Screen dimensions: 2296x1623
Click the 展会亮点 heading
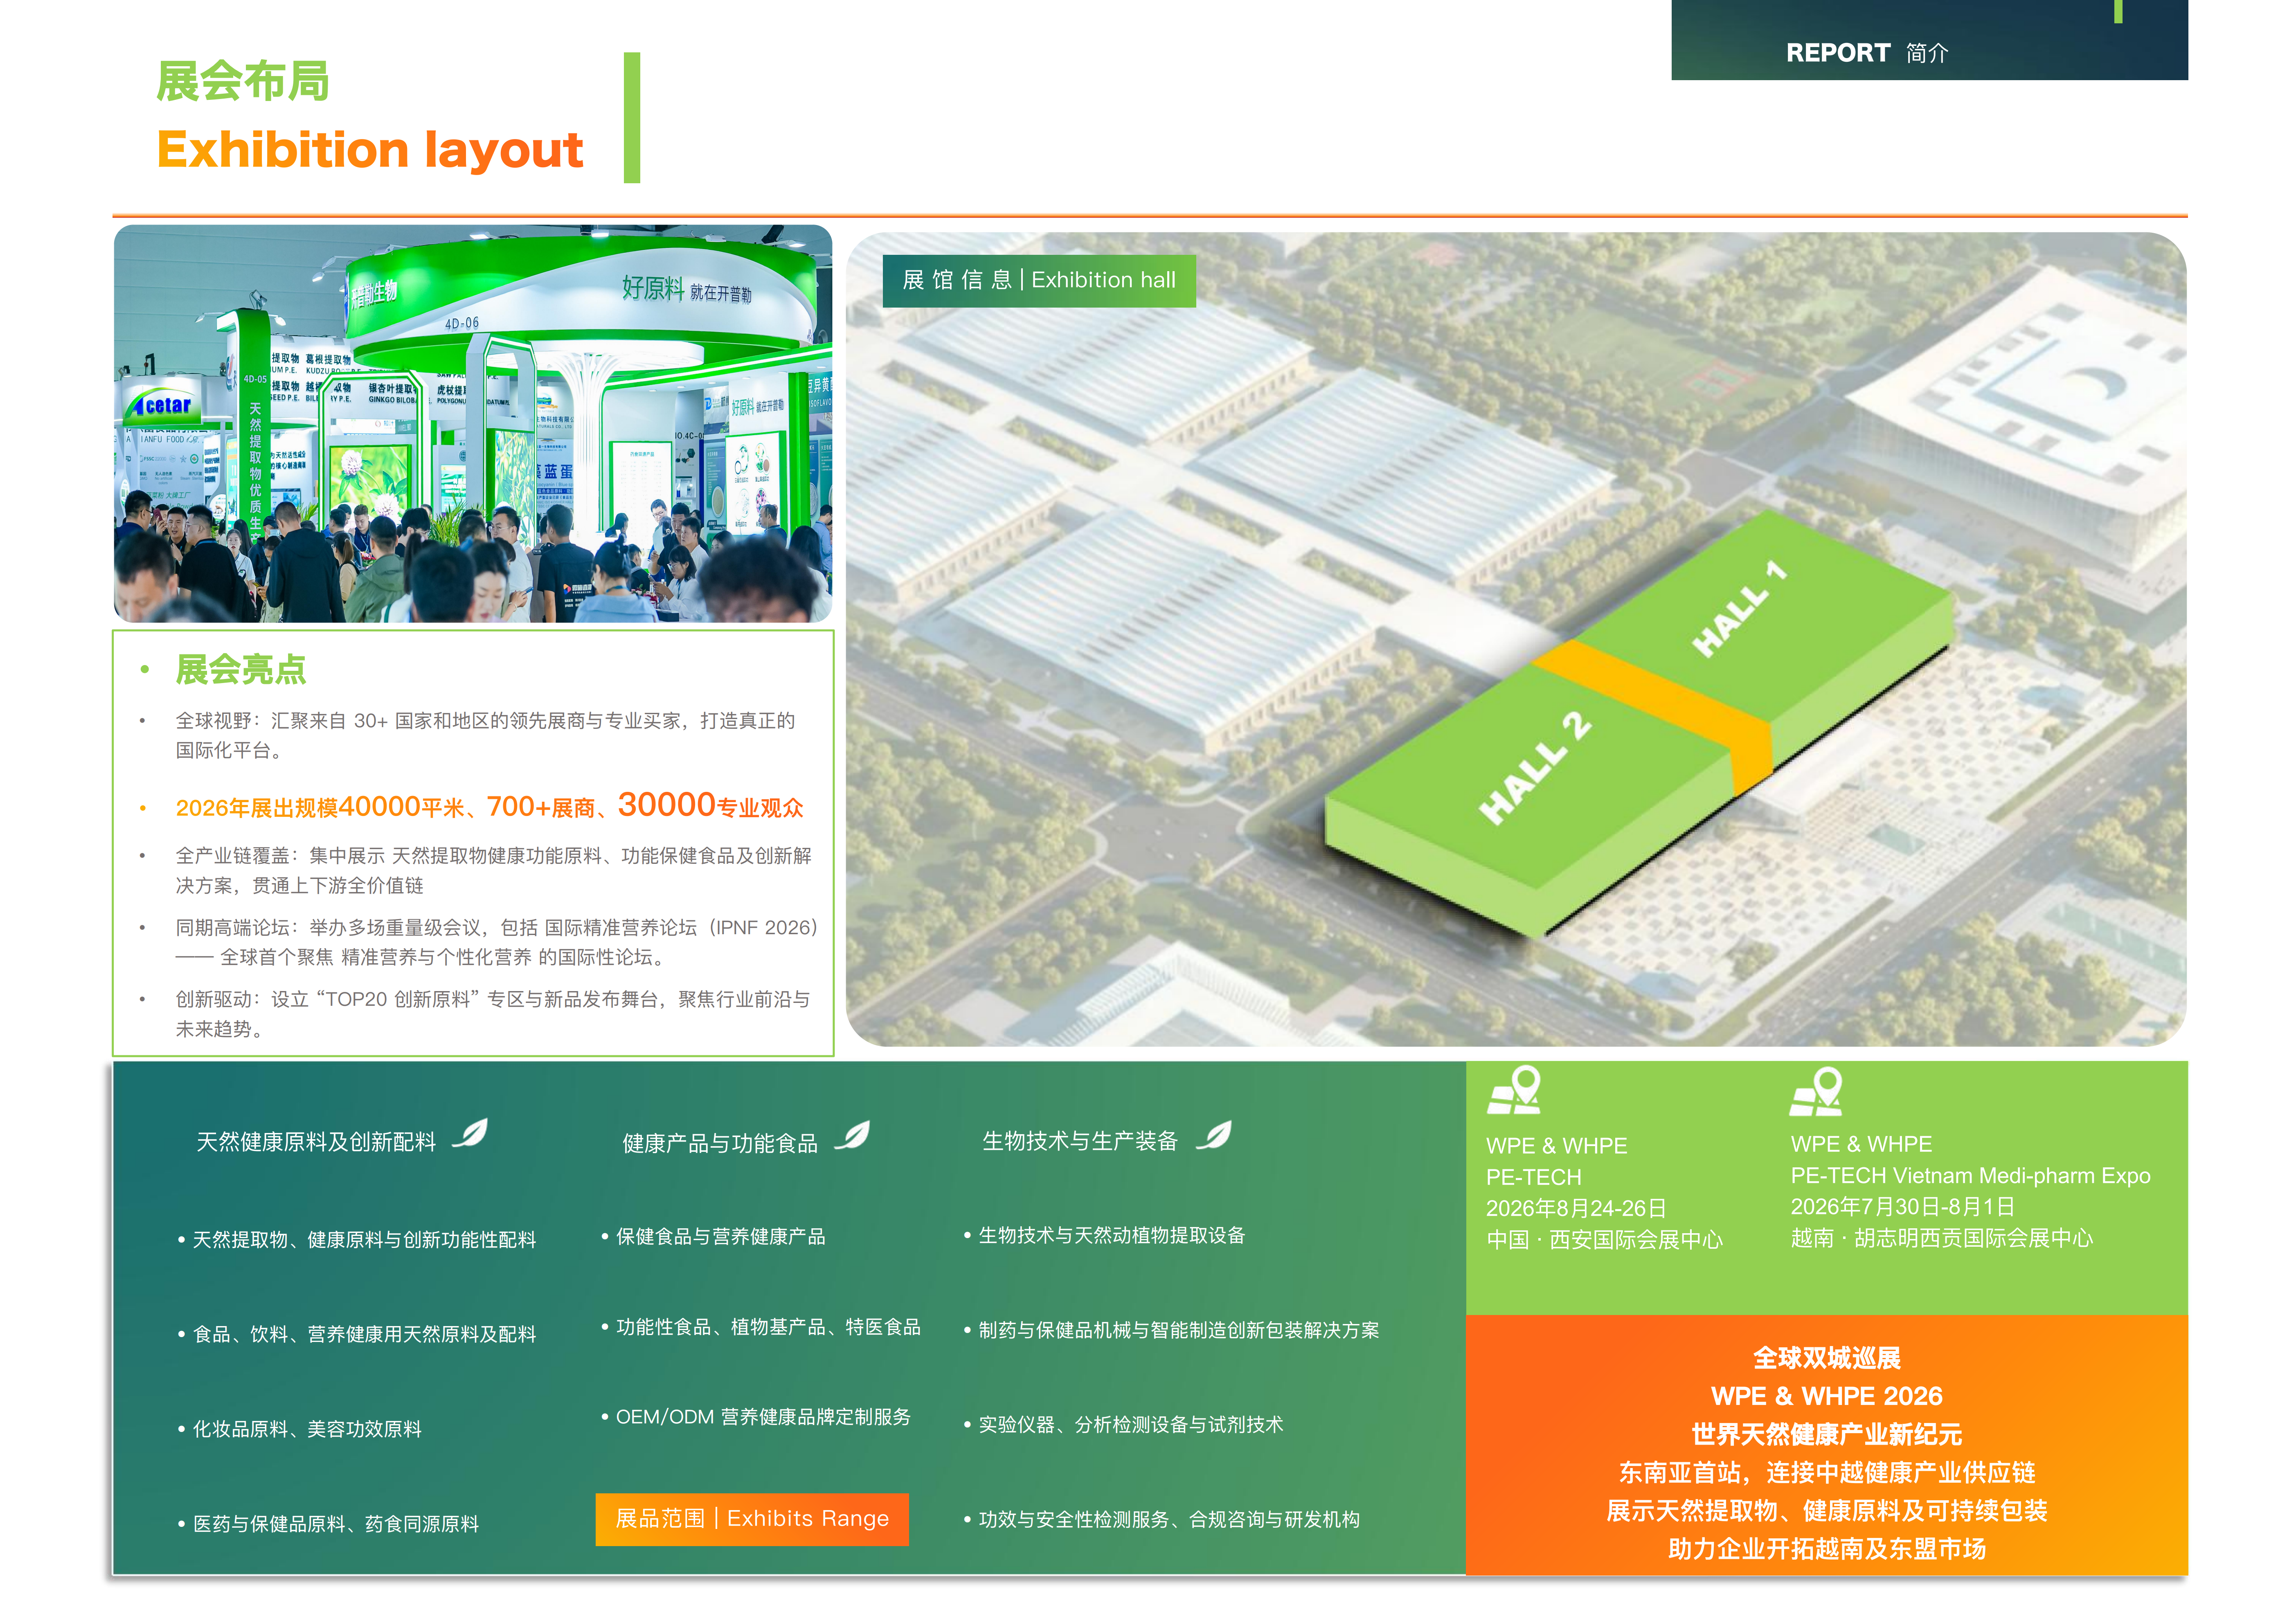[241, 669]
